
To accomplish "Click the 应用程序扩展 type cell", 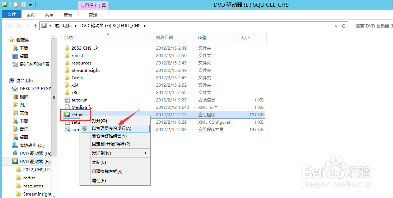I will click(x=211, y=130).
